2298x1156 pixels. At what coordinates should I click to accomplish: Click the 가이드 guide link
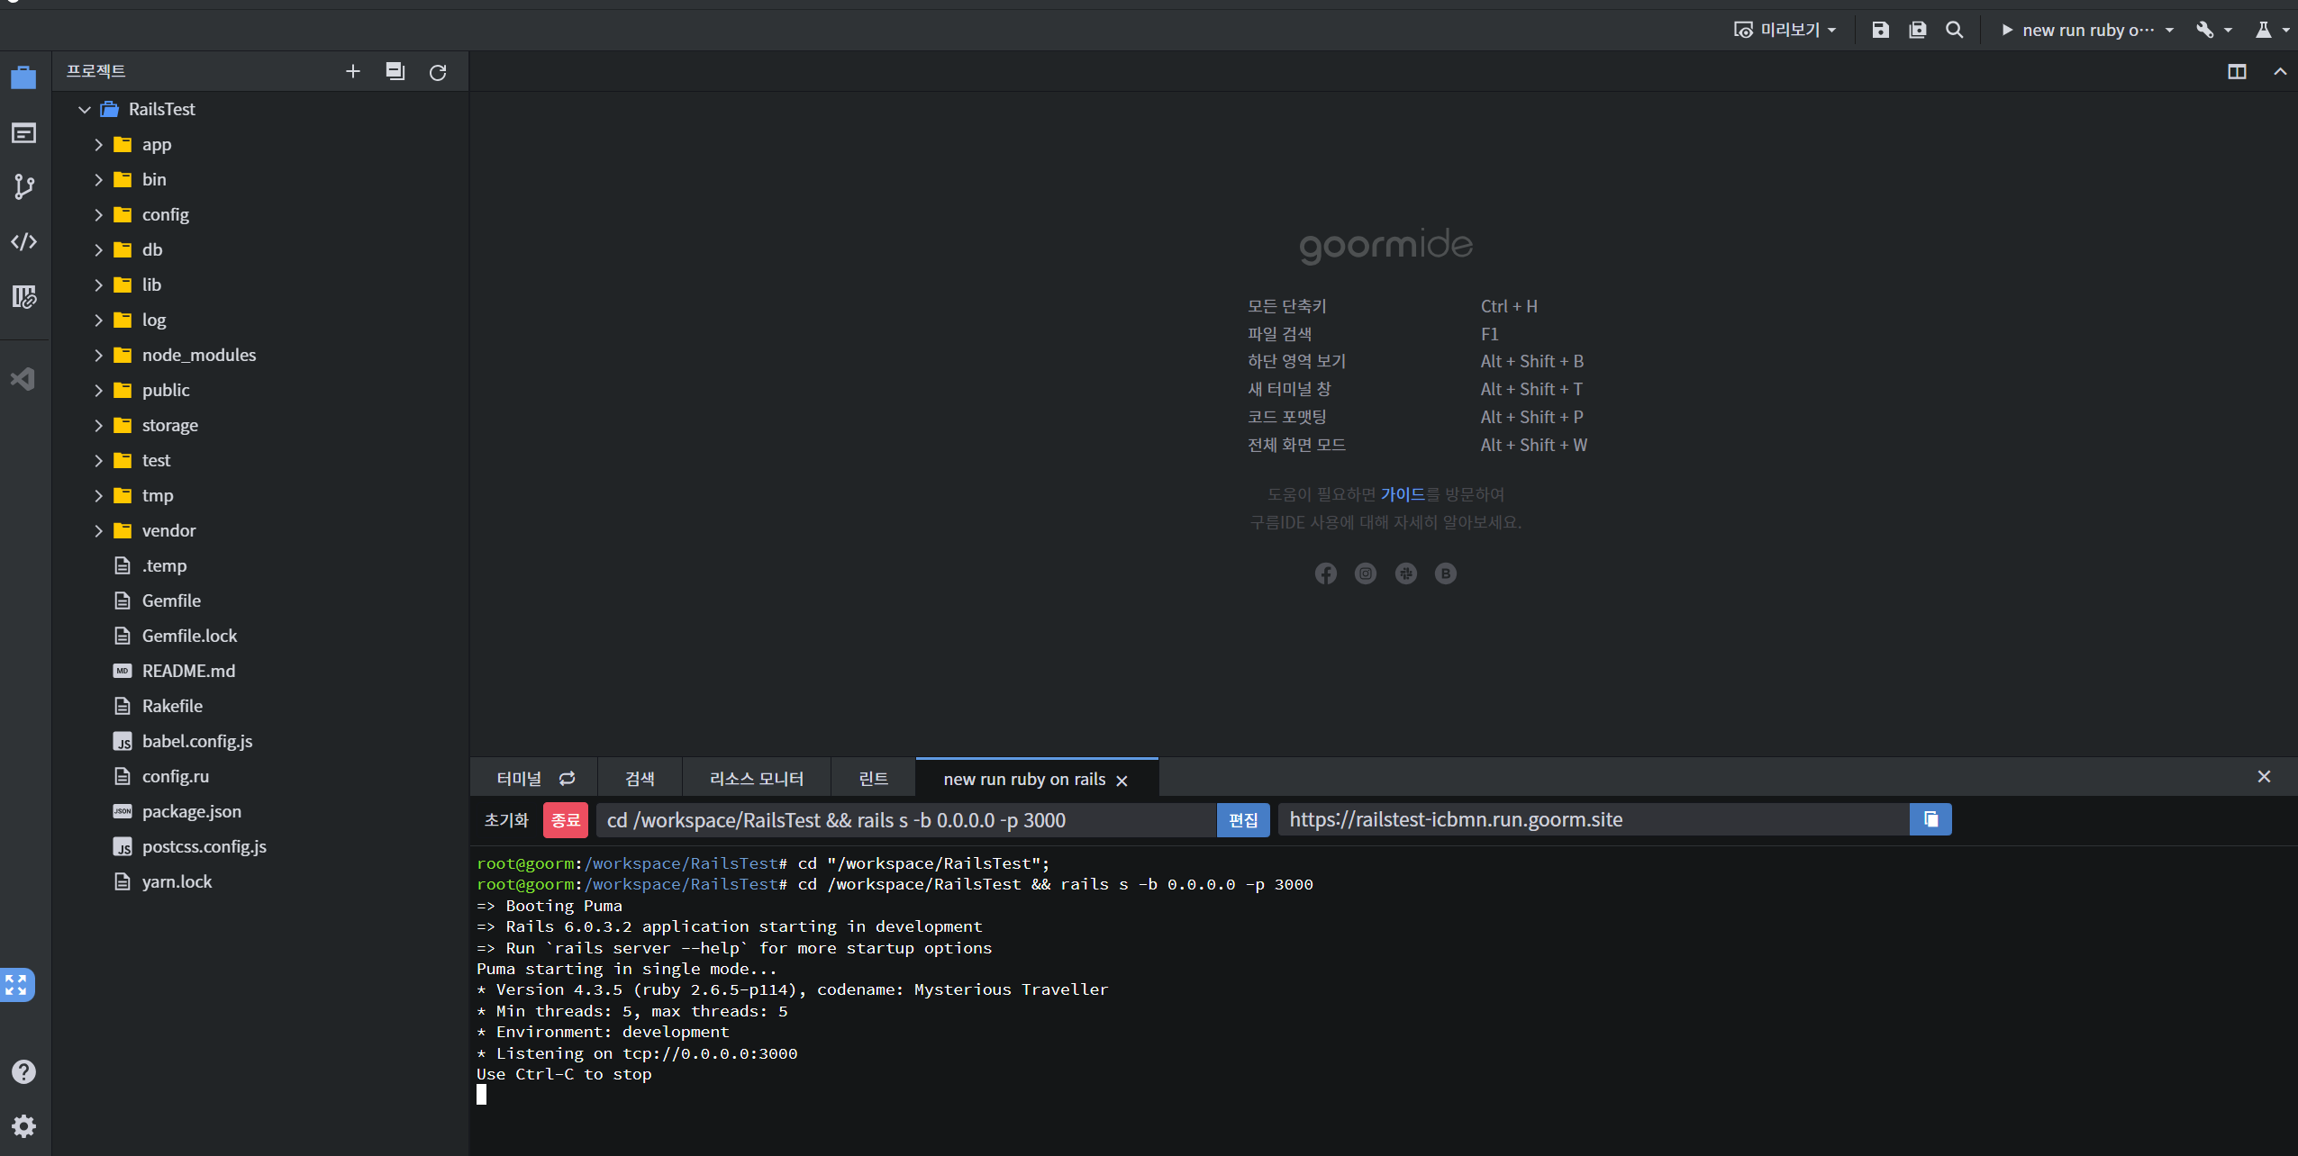pos(1403,494)
